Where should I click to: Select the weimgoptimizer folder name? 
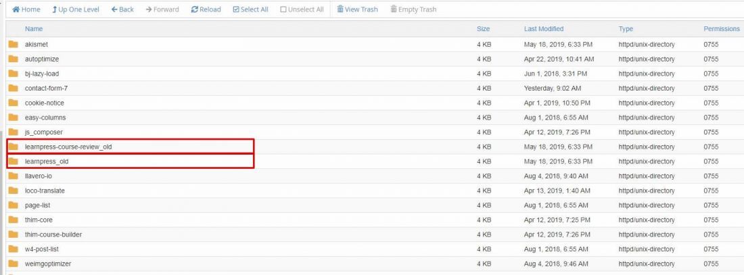[x=48, y=264]
